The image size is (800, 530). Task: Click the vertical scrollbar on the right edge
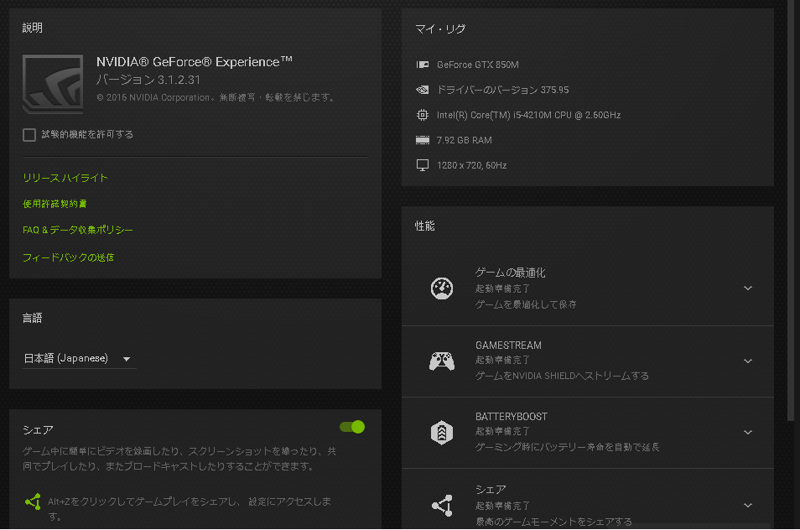pos(791,211)
